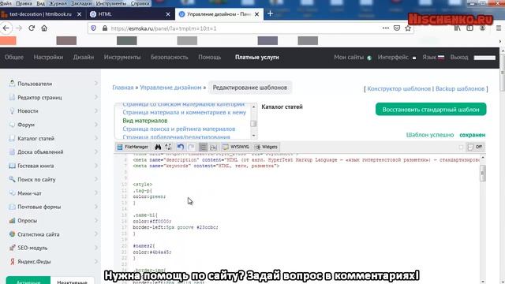Open Мои сайты dropdown
The width and height of the screenshot is (505, 284).
tap(353, 58)
